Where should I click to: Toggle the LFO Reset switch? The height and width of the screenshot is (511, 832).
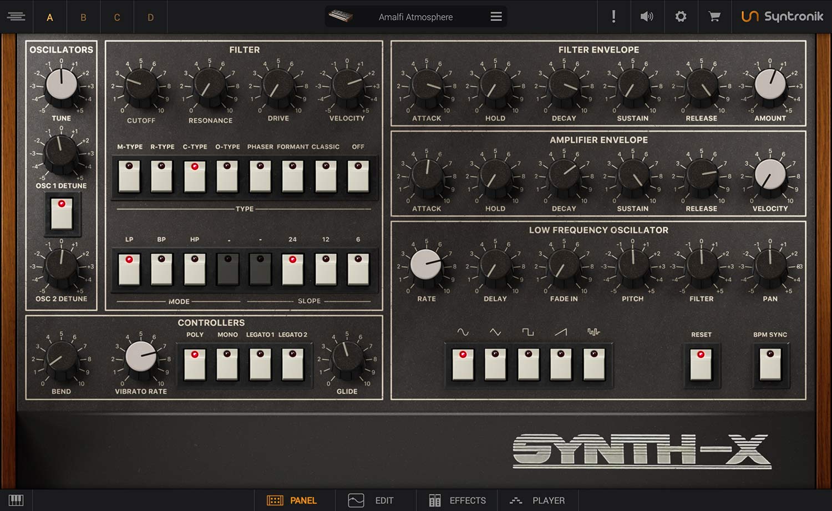701,365
